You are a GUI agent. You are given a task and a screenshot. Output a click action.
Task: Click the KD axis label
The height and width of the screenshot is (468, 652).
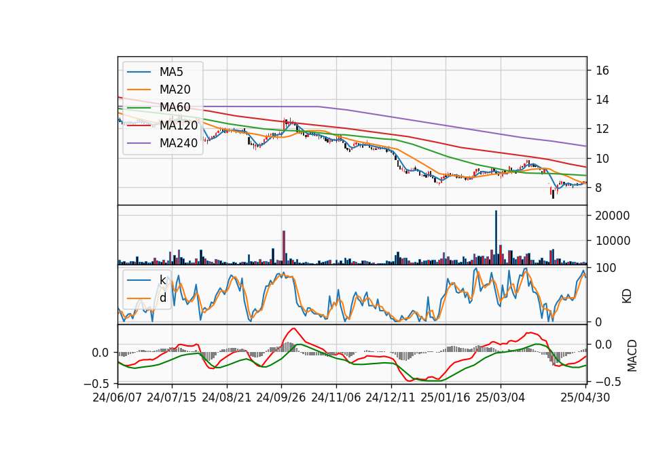(x=627, y=296)
